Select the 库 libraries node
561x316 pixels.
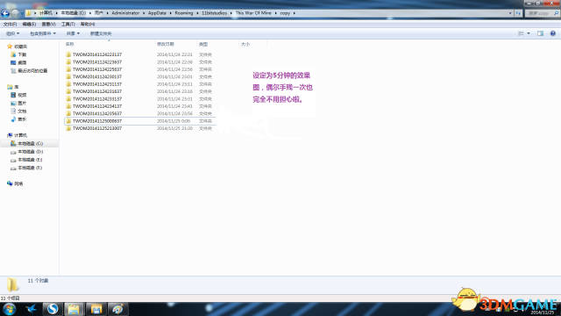[x=13, y=87]
